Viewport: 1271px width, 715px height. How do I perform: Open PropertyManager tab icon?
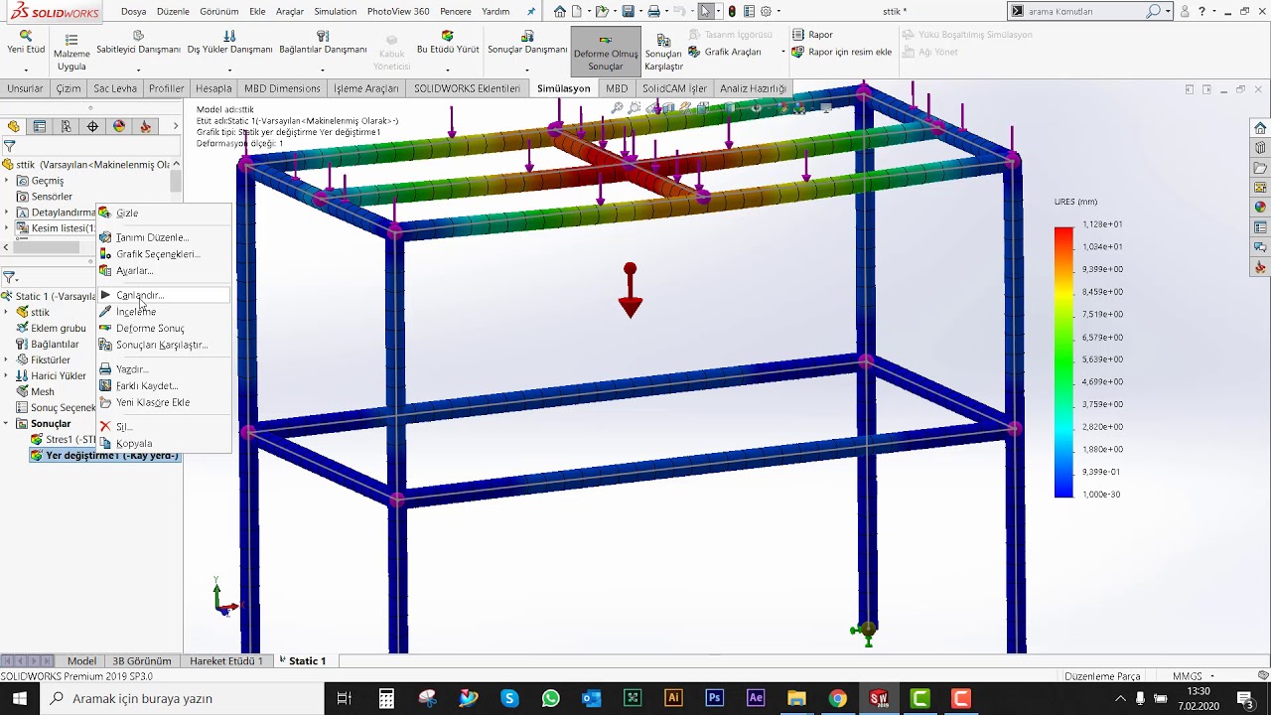point(40,126)
